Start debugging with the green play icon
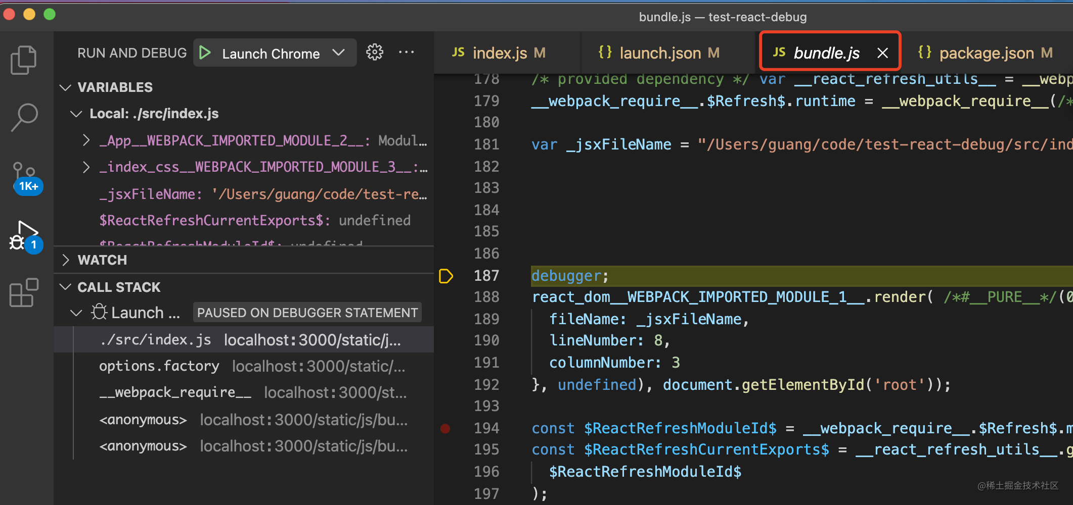The image size is (1073, 505). click(x=205, y=52)
